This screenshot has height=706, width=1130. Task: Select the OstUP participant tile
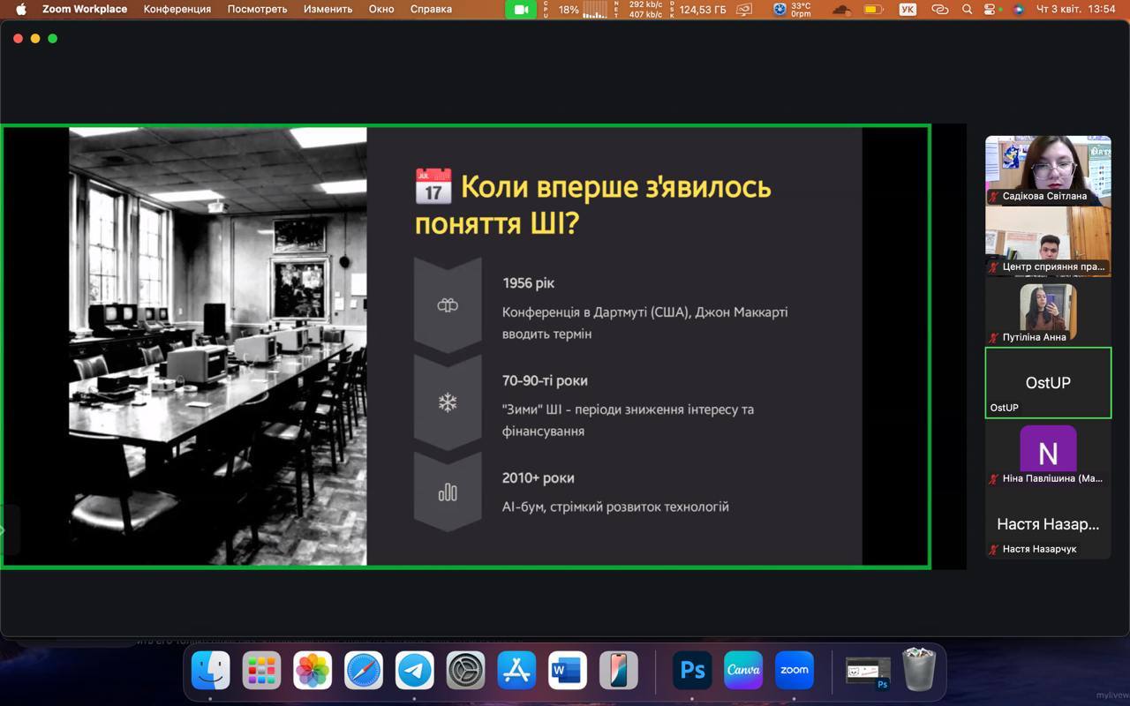coord(1048,382)
